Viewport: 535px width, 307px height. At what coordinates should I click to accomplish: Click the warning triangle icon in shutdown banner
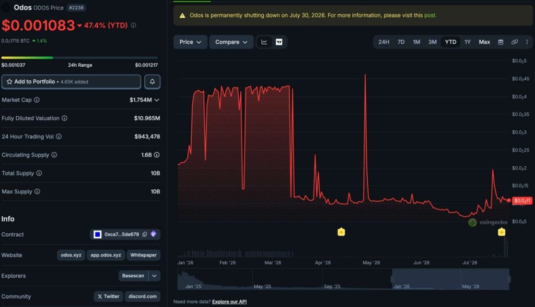(182, 16)
